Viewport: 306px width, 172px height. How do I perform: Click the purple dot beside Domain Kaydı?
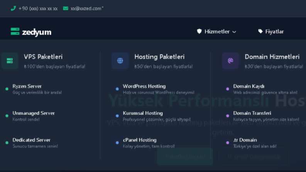228,89
